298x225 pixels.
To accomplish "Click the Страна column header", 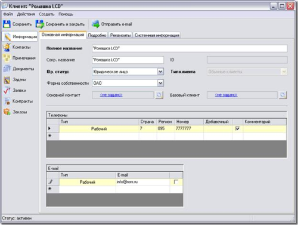I will 148,122.
